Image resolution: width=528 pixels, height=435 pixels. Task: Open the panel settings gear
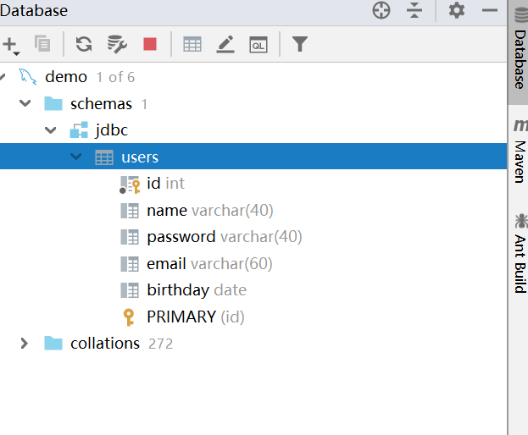(x=457, y=10)
